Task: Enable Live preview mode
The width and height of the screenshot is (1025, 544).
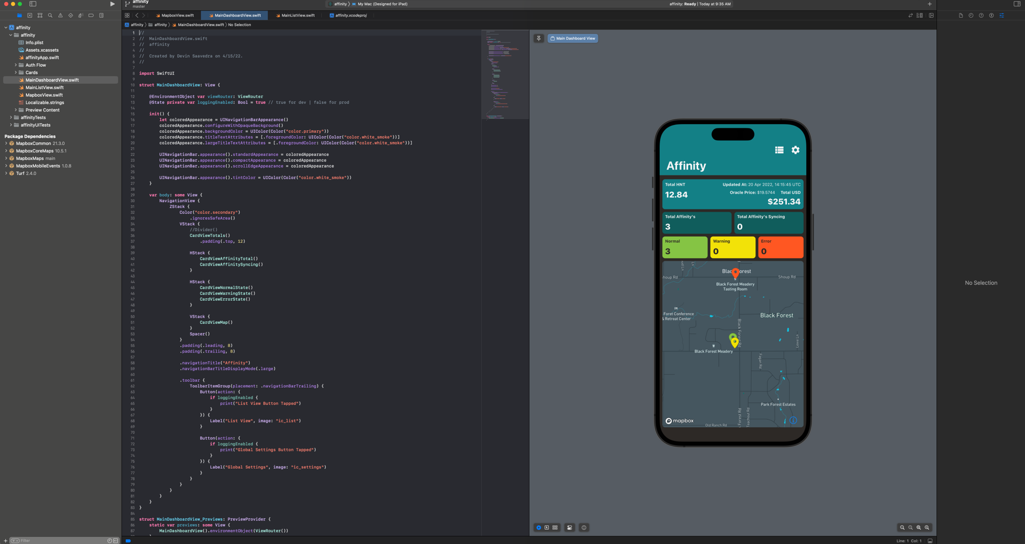Action: pos(539,527)
